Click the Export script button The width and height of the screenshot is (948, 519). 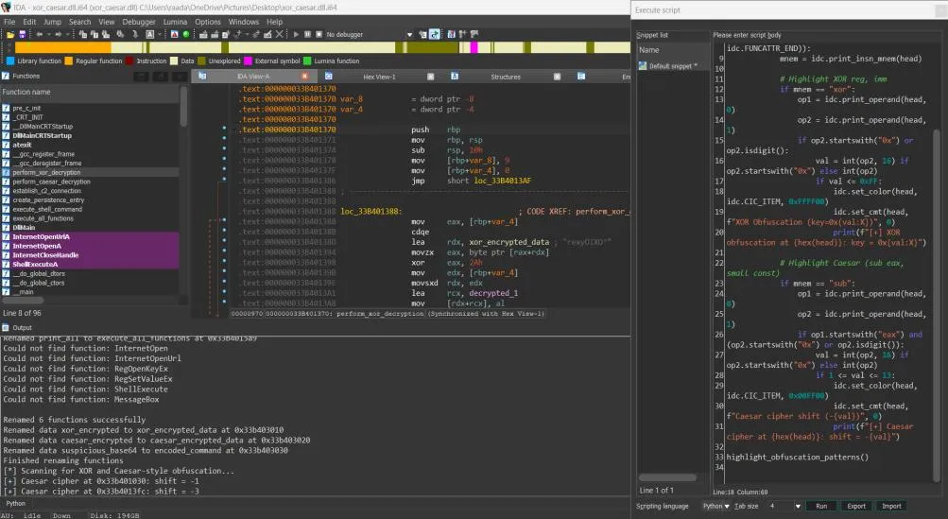(856, 507)
